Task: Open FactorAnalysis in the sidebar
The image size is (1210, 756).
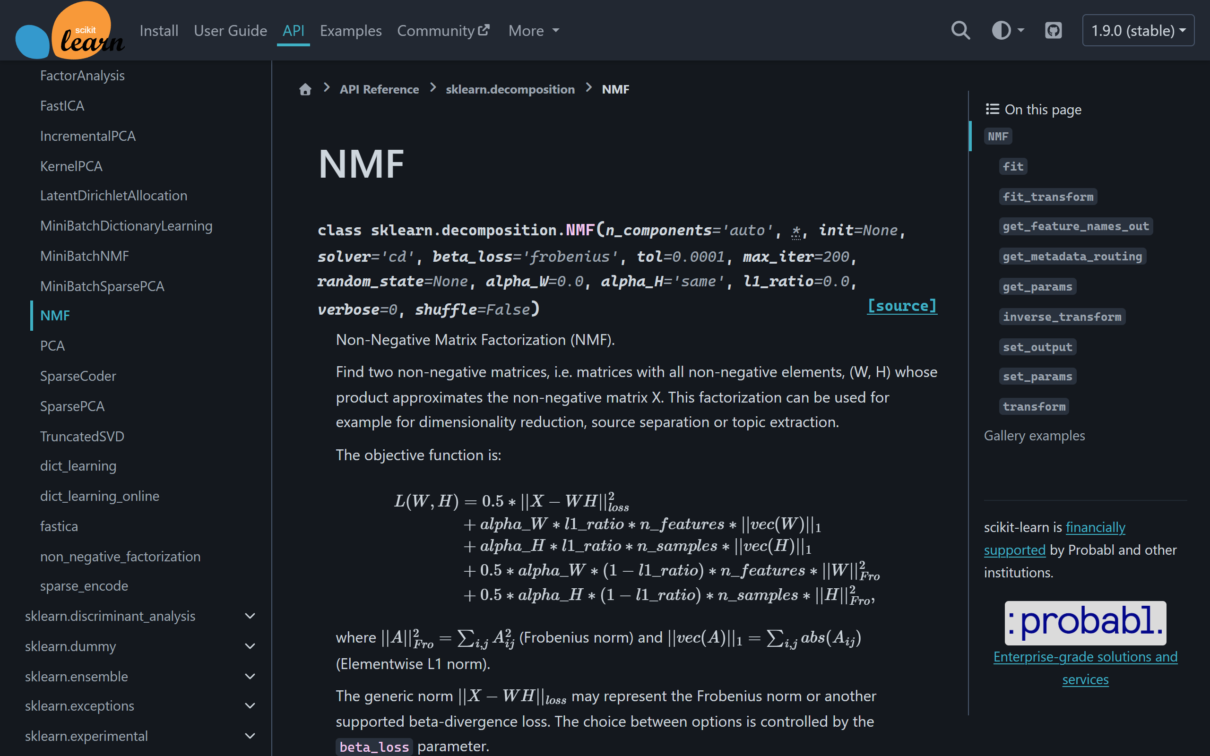Action: pos(83,76)
